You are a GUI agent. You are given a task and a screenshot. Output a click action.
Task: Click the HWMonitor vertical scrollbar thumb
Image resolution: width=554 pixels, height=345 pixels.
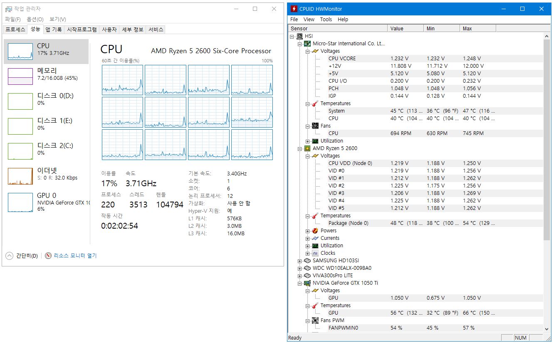pos(547,140)
